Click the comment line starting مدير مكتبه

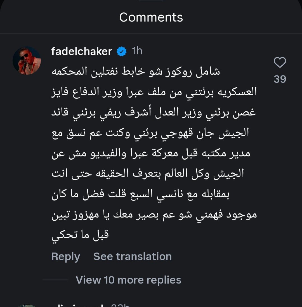coord(151,153)
